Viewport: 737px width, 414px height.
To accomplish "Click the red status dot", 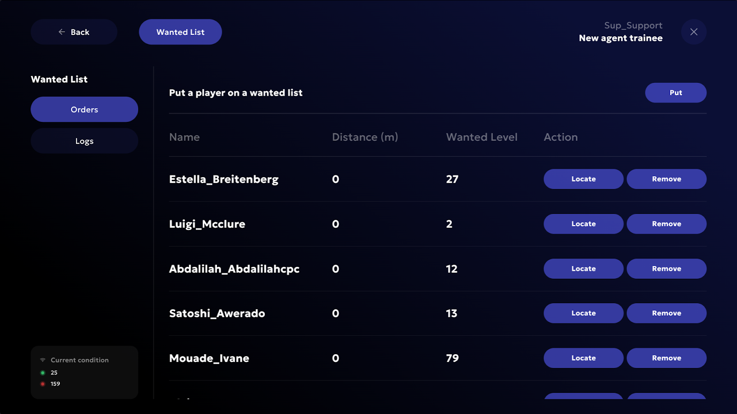I will (42, 384).
